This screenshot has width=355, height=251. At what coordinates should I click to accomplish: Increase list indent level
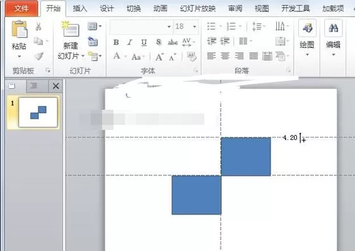click(225, 41)
